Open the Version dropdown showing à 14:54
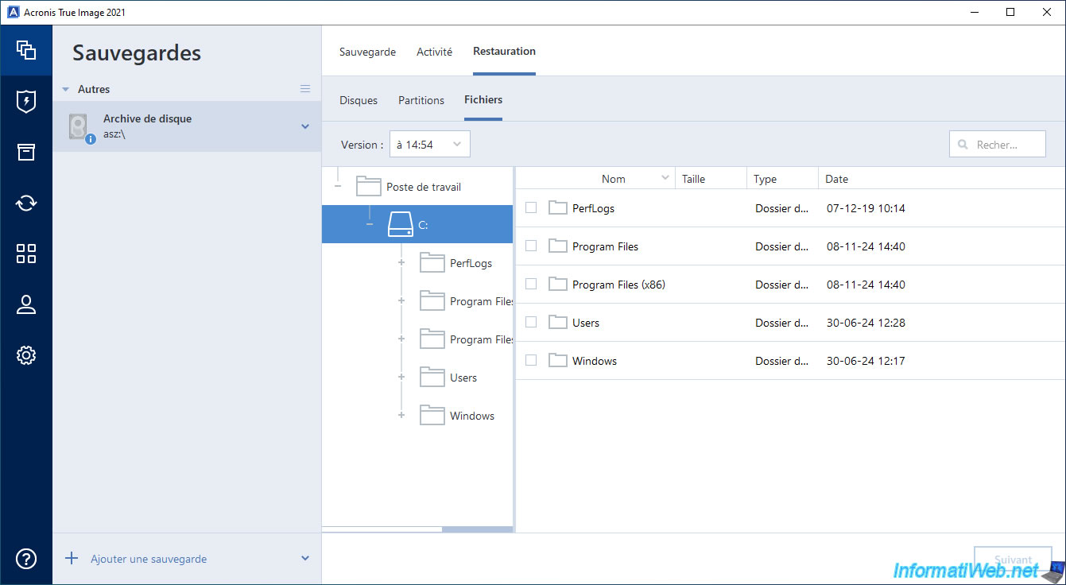The height and width of the screenshot is (585, 1066). [x=429, y=145]
